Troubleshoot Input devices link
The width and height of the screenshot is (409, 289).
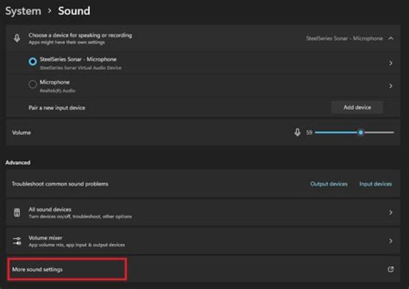click(375, 184)
